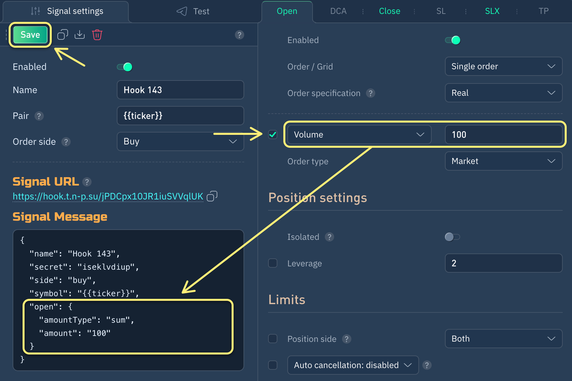Expand the Order side Buy dropdown
This screenshot has width=572, height=381.
pos(180,141)
